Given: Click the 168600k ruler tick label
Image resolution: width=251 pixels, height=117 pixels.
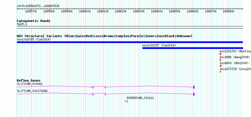Looking at the screenshot, I should click(85, 11).
